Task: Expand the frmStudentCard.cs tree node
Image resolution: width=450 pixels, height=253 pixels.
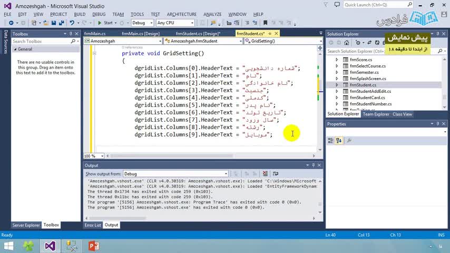Action: click(337, 98)
